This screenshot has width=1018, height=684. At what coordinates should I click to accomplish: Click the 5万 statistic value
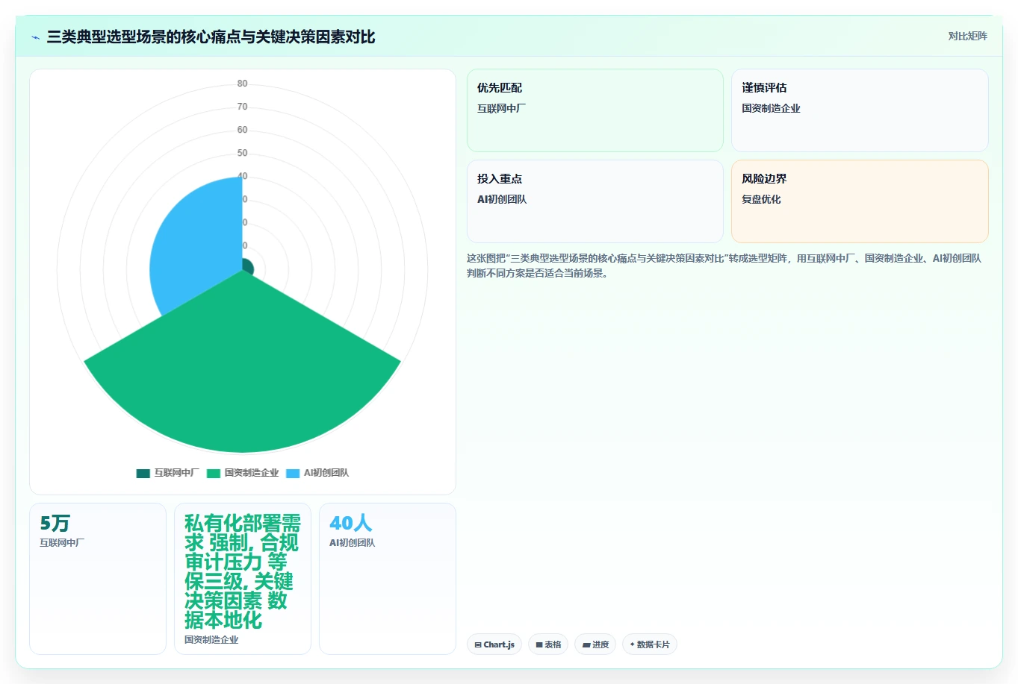click(55, 523)
